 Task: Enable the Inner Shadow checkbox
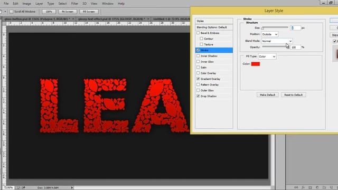[x=198, y=56]
